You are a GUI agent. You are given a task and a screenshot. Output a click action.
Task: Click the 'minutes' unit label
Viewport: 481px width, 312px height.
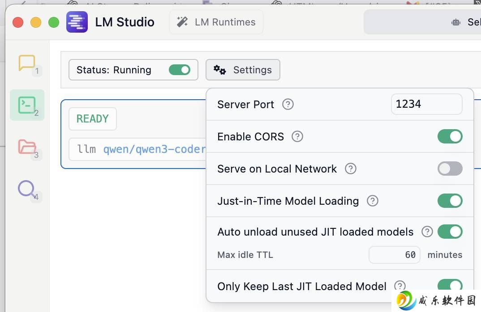(x=445, y=255)
